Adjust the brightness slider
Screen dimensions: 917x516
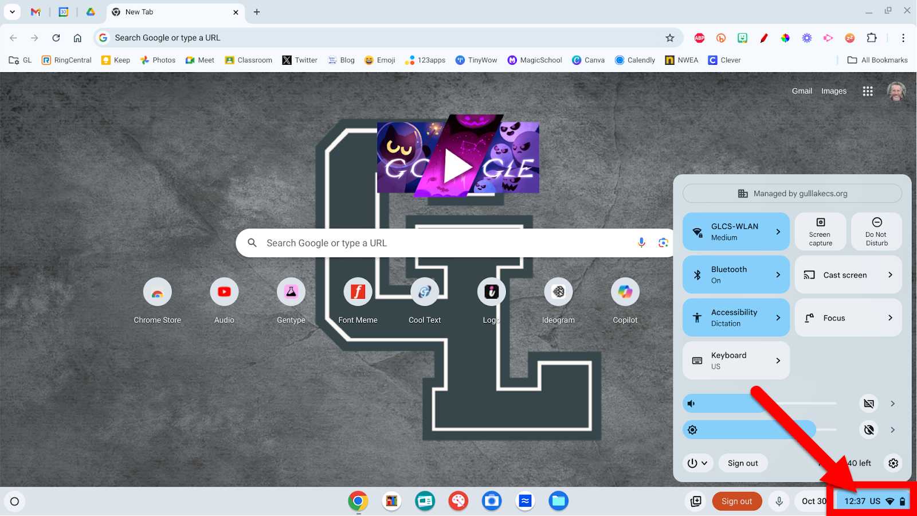pos(760,429)
